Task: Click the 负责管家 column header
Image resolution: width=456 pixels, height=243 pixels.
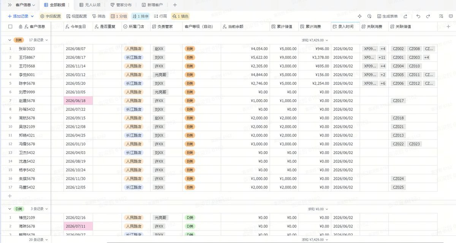Action: (x=166, y=27)
